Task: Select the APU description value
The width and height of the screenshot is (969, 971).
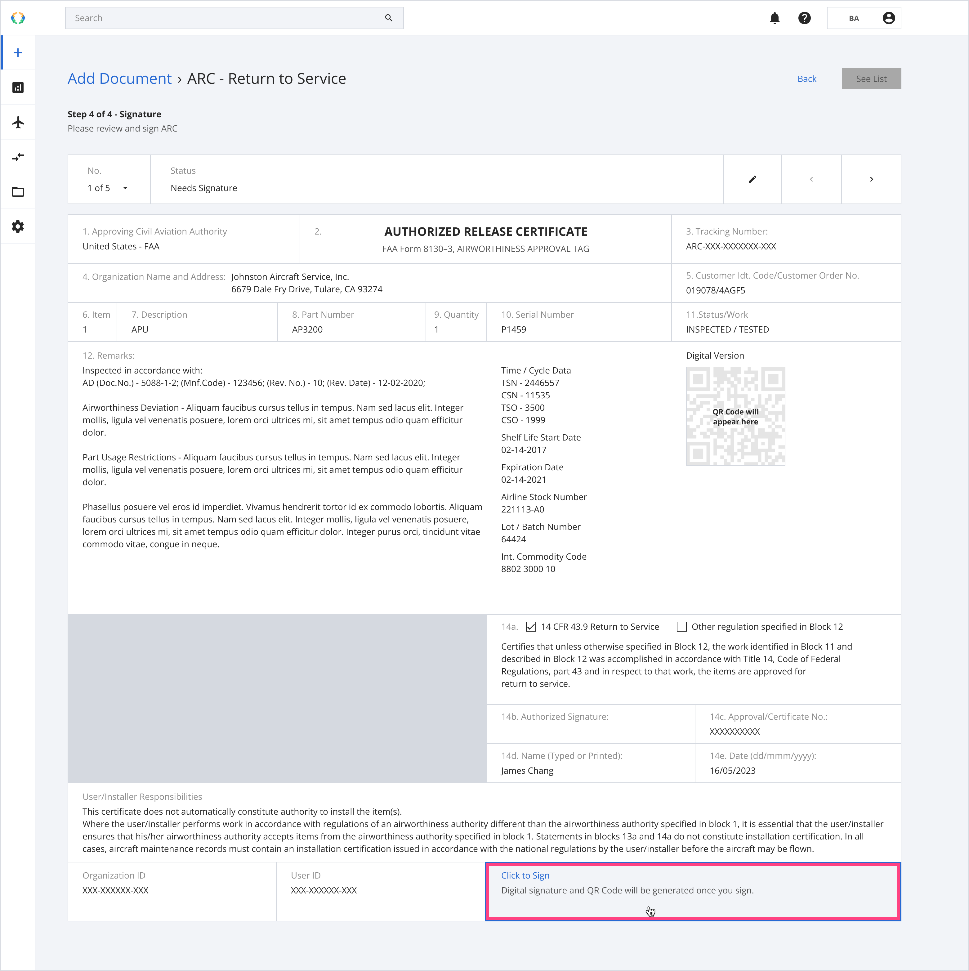Action: 140,330
